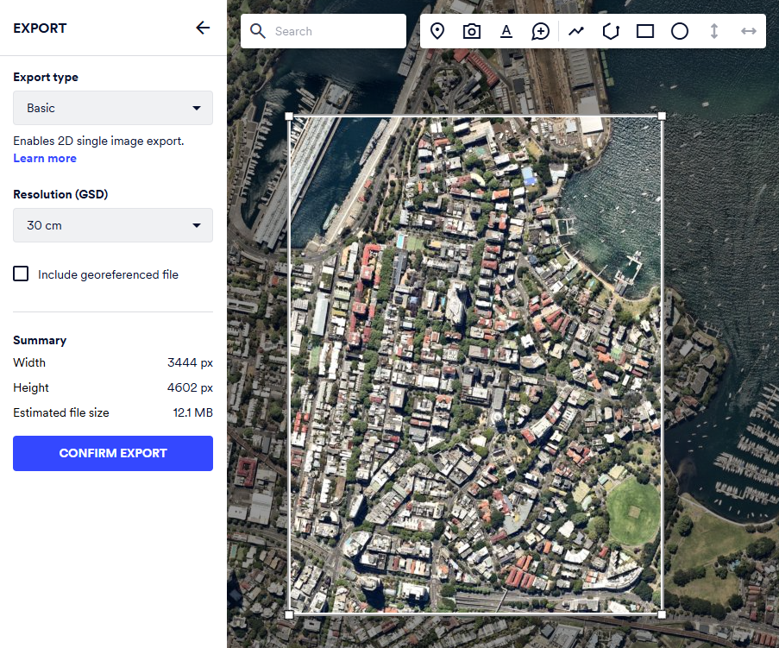
Task: Click the Confirm Export button
Action: tap(113, 453)
